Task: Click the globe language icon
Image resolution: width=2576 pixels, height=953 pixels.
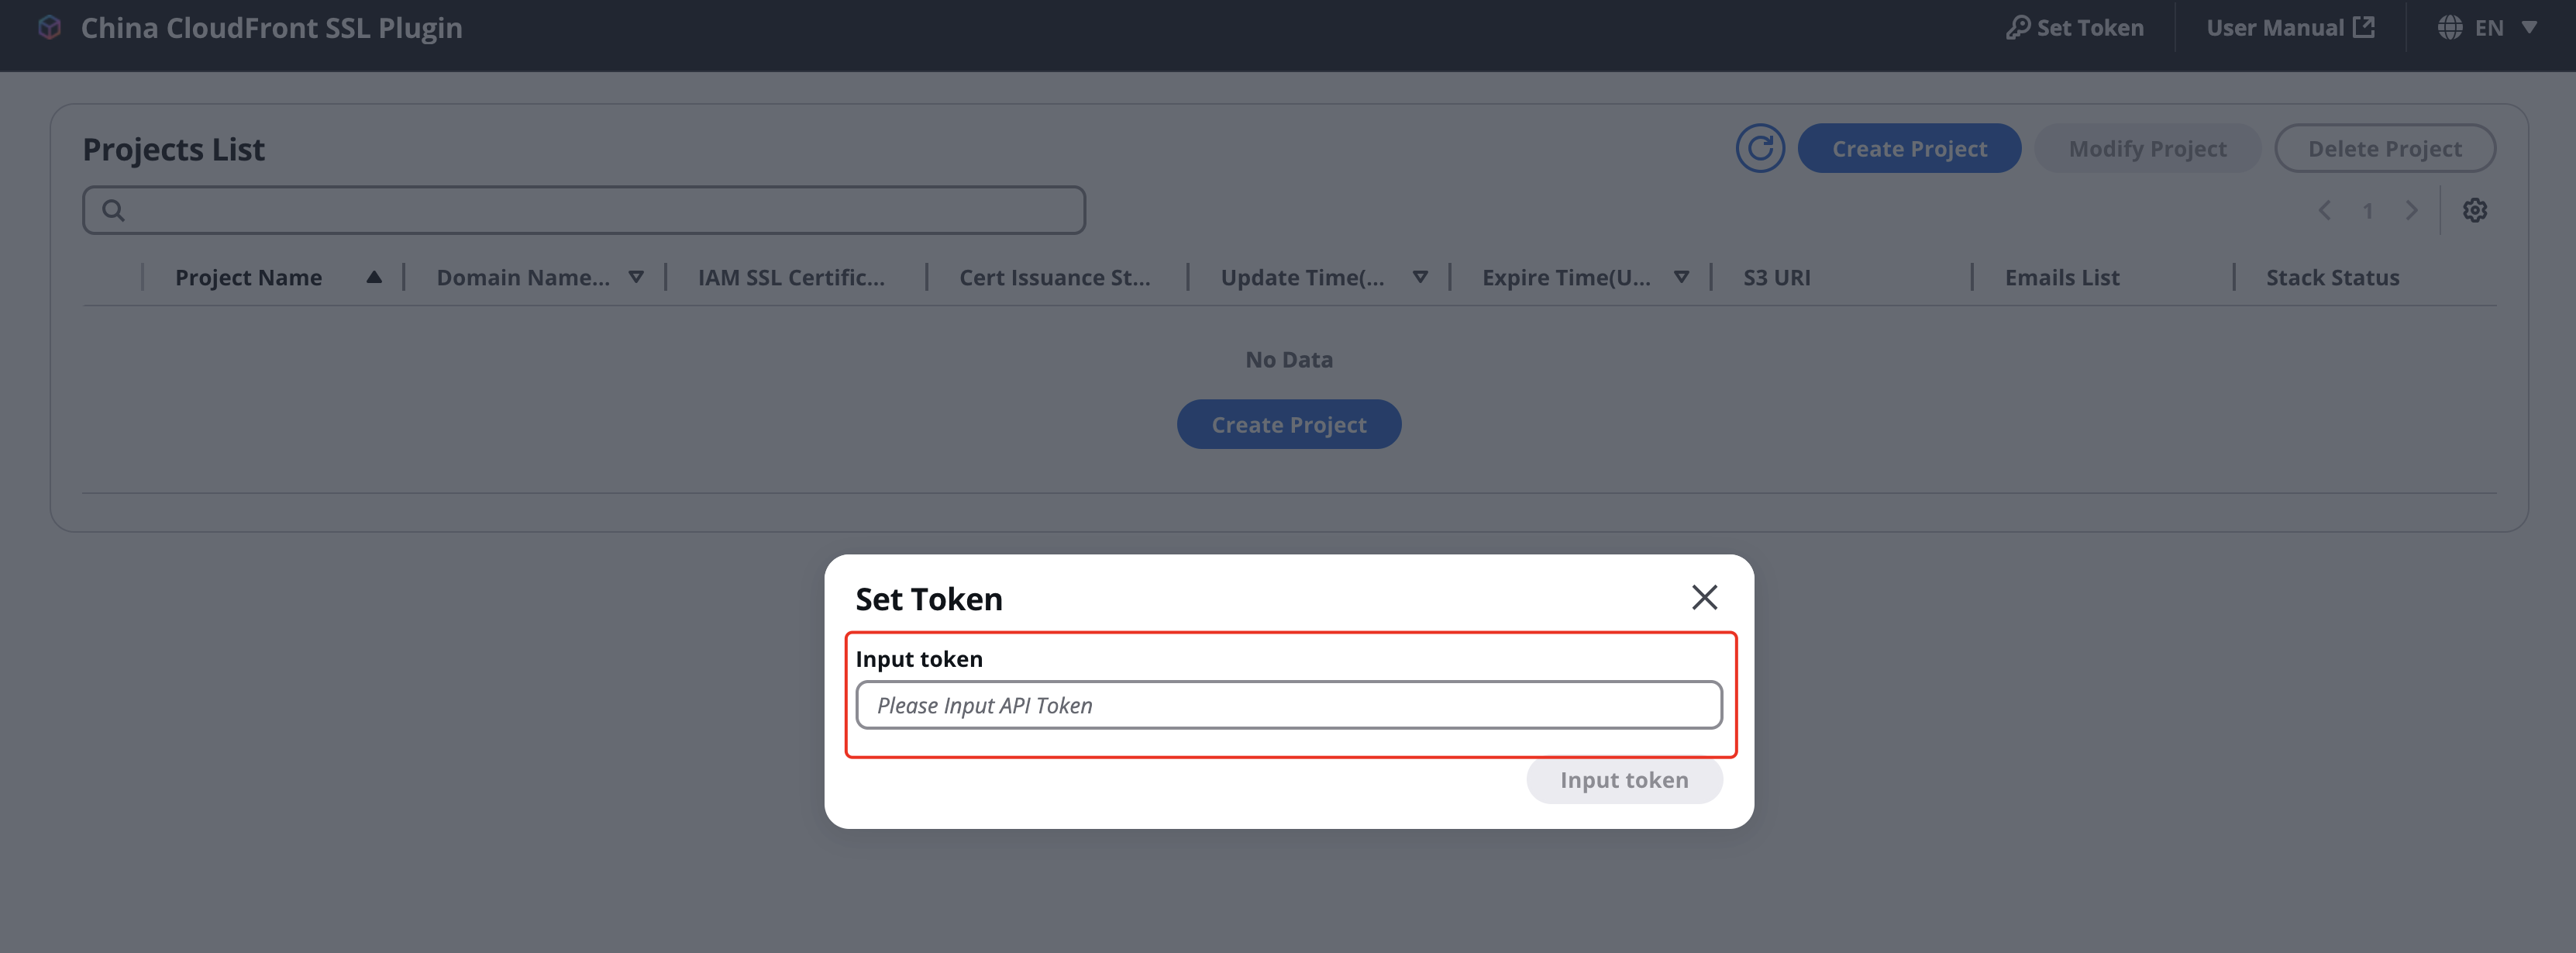Action: pos(2450,27)
